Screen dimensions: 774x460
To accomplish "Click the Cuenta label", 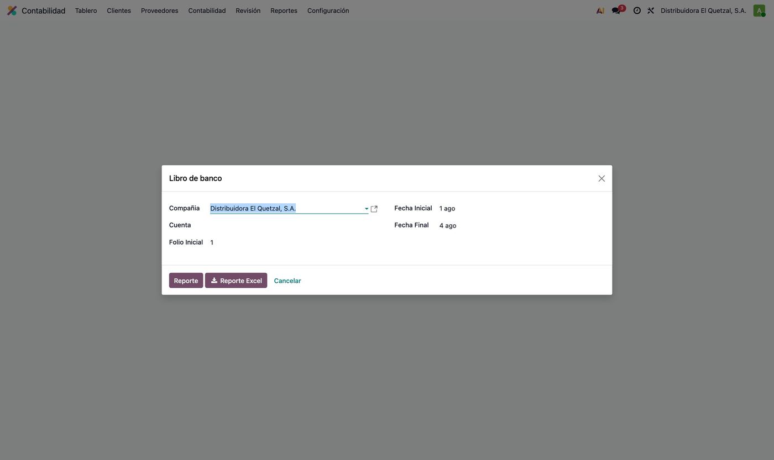I will 180,225.
